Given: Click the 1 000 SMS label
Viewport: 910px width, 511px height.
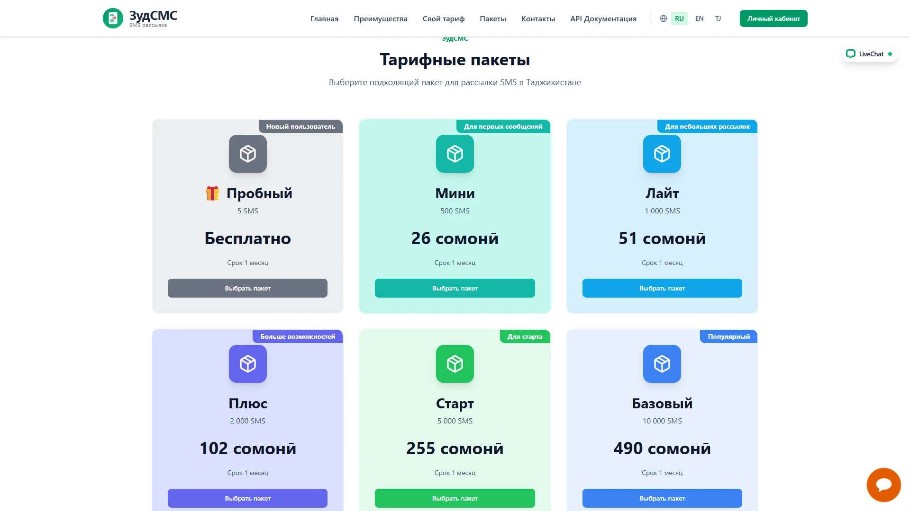Looking at the screenshot, I should pyautogui.click(x=662, y=211).
